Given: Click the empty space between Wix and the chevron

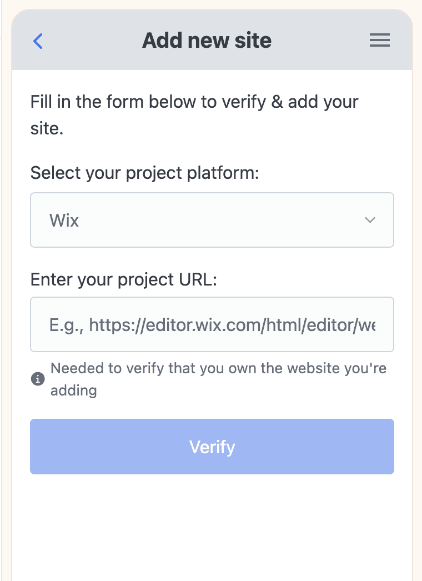Looking at the screenshot, I should tap(222, 221).
